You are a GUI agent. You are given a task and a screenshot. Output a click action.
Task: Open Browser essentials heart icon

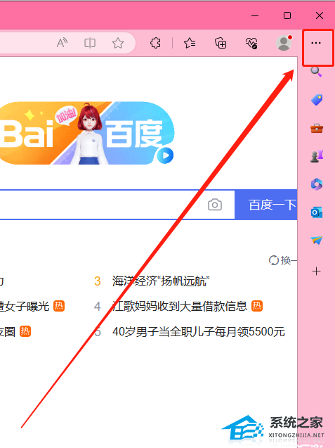(251, 43)
